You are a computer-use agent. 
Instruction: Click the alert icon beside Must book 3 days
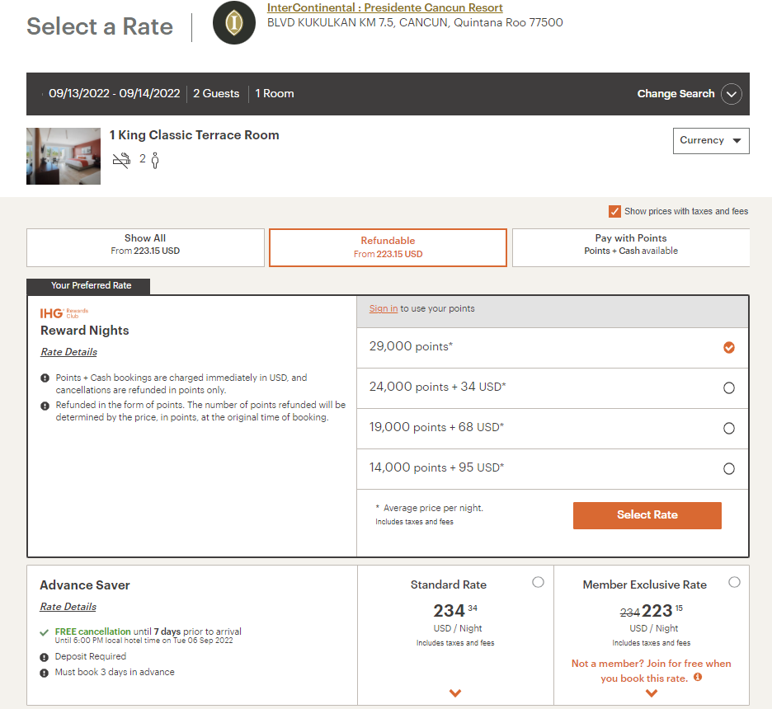pyautogui.click(x=45, y=673)
